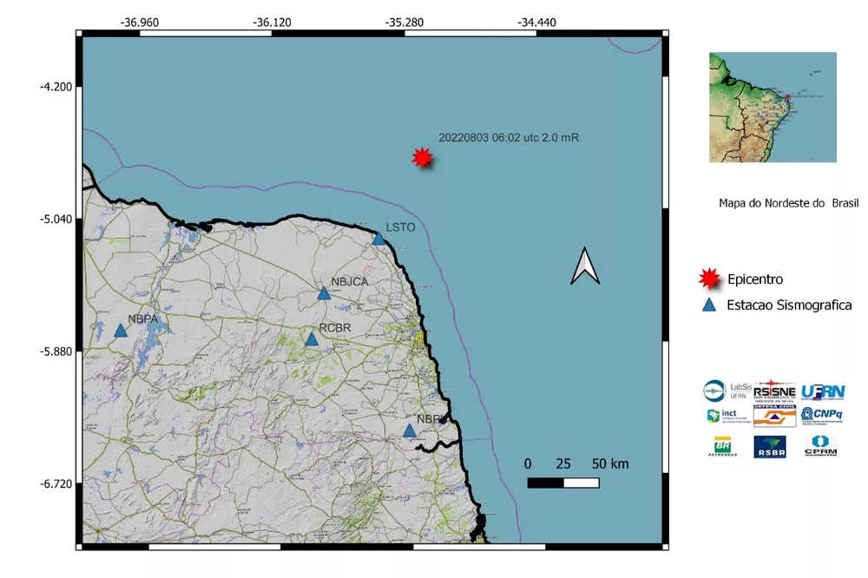Click the LabSis UFRN logo
The width and height of the screenshot is (868, 578).
[727, 391]
